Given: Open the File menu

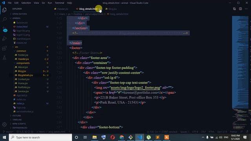Looking at the screenshot, I should click(9, 3).
